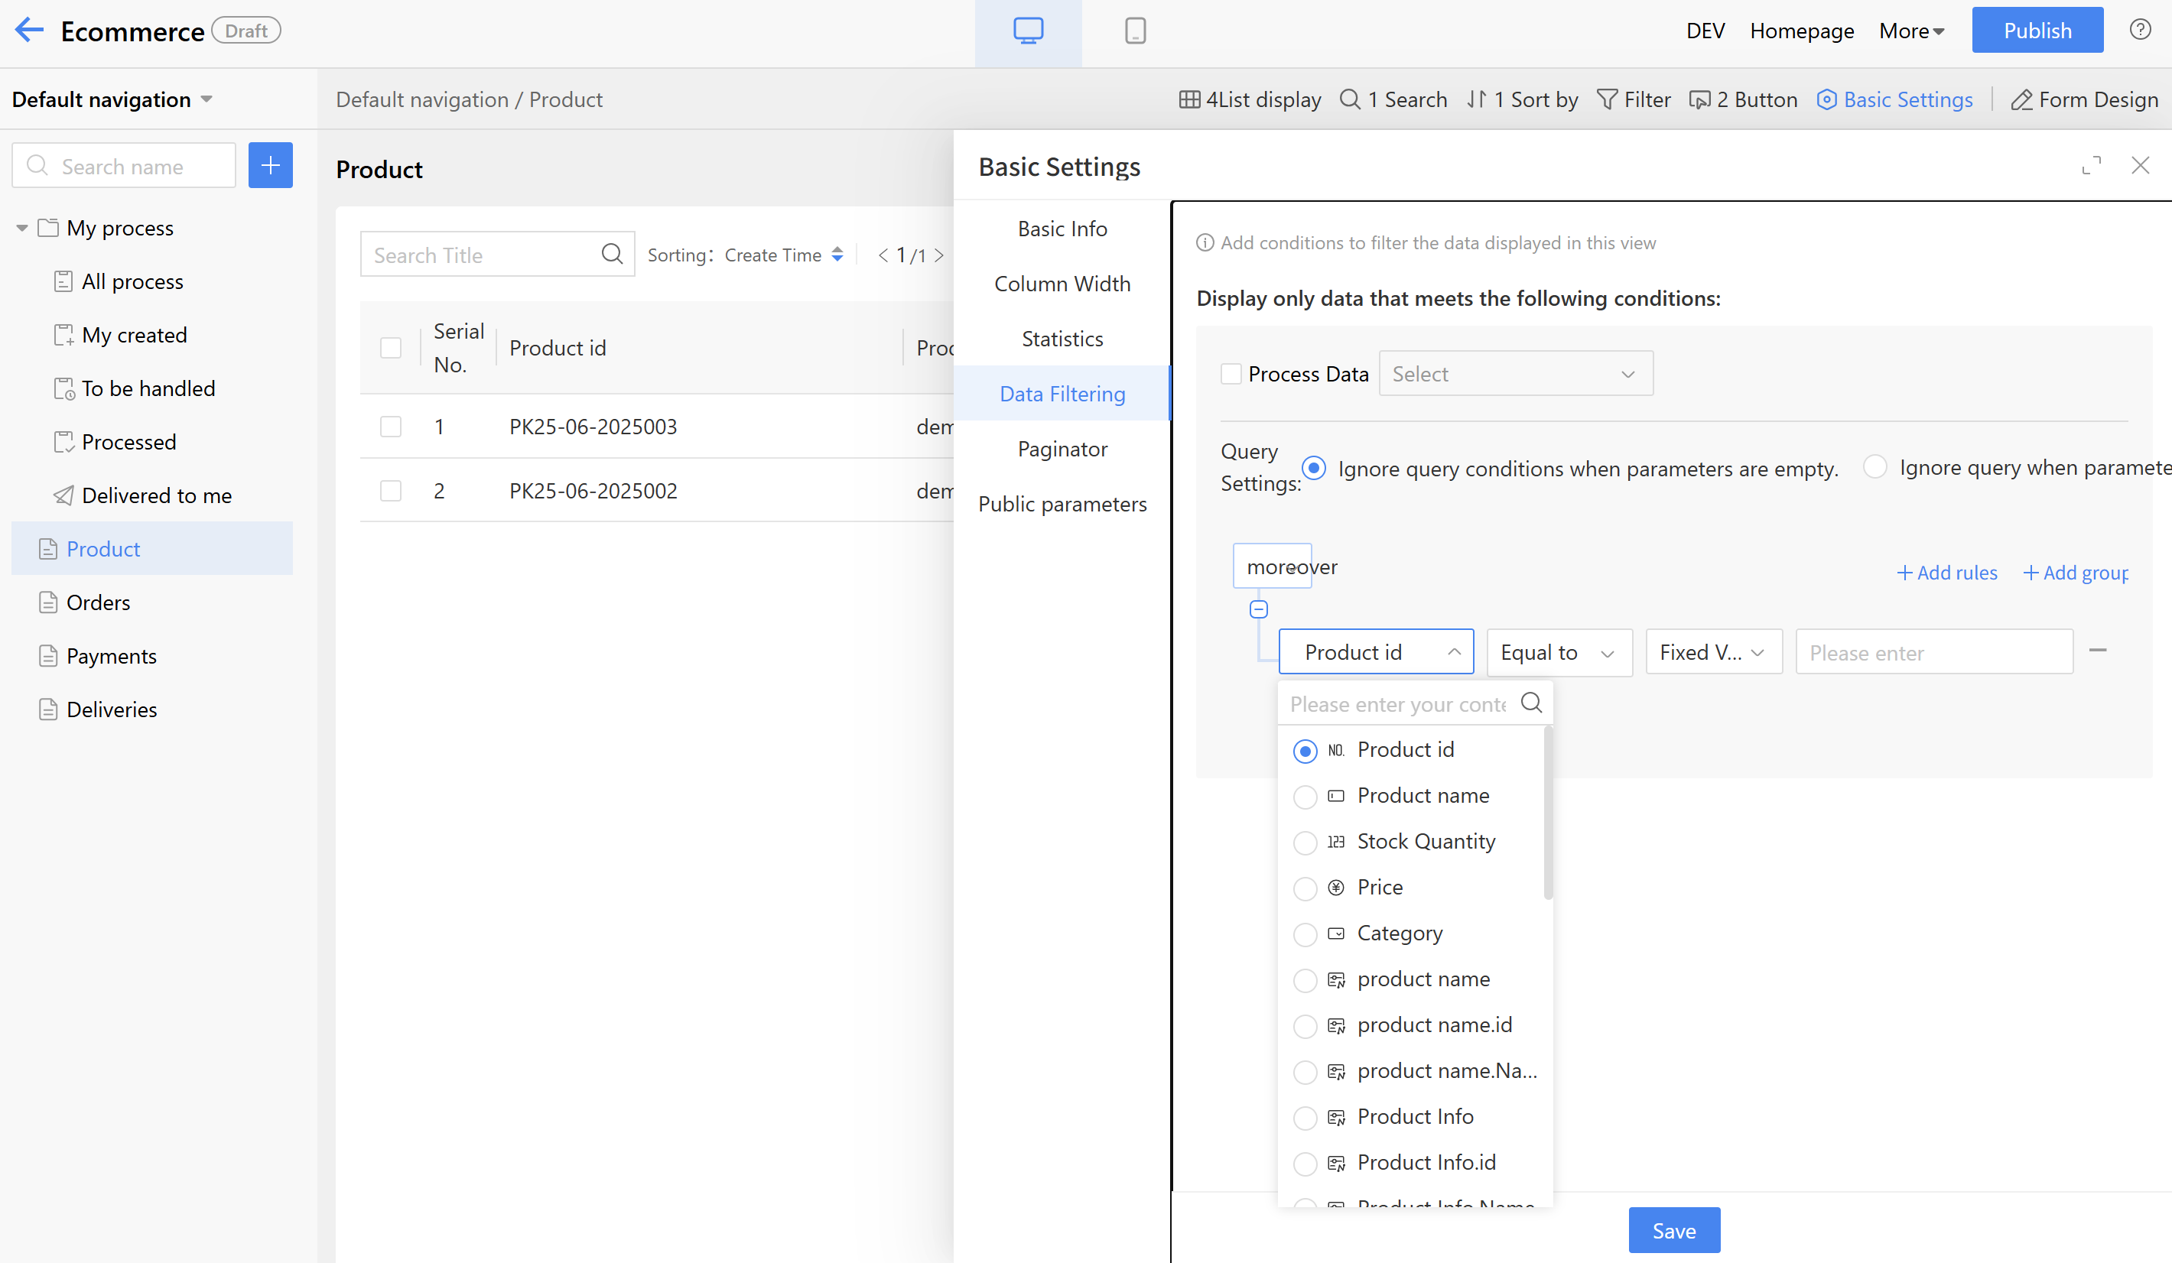Open the Column Width tab

(x=1062, y=284)
